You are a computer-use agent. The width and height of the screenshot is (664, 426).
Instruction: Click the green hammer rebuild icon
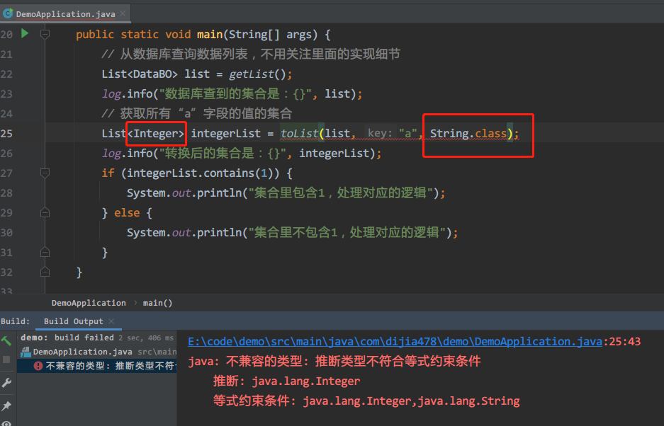click(x=6, y=340)
